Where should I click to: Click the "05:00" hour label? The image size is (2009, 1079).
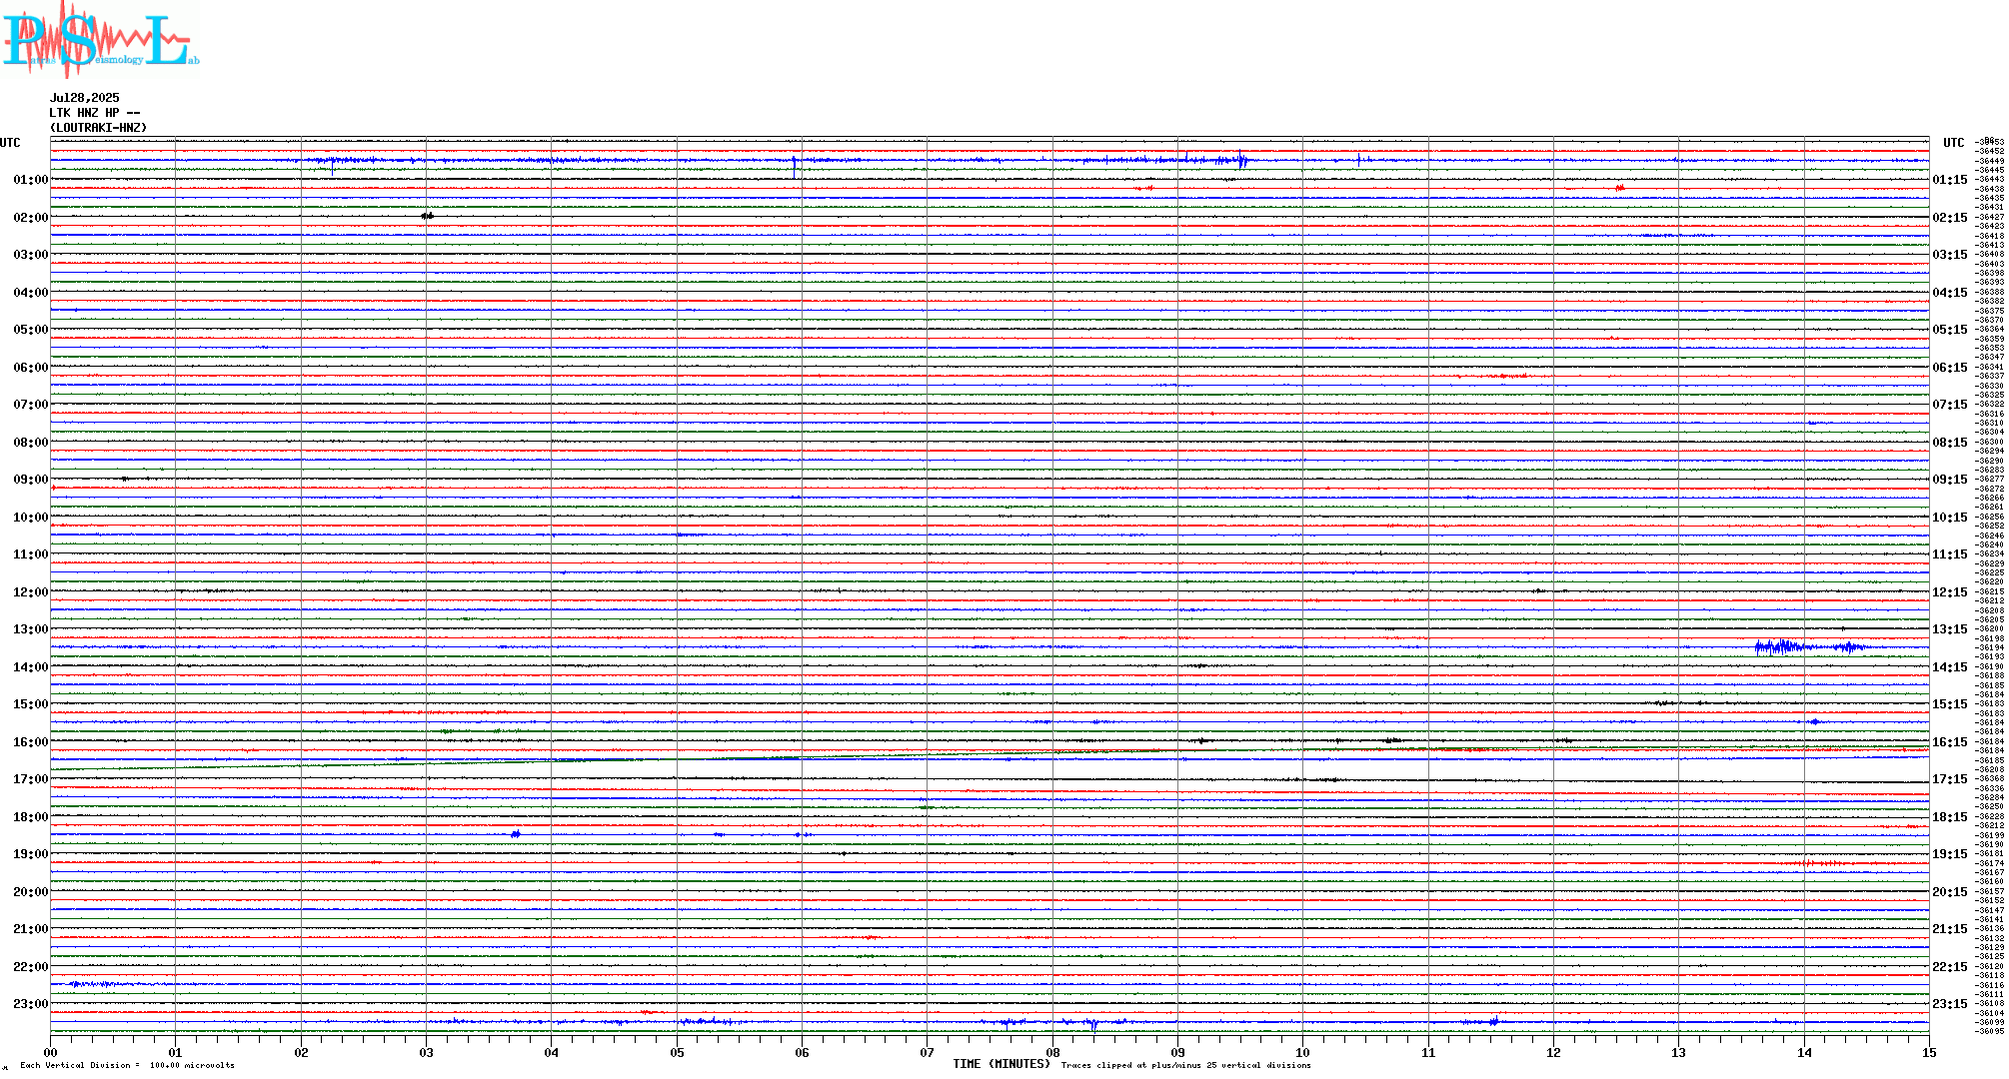pos(30,330)
